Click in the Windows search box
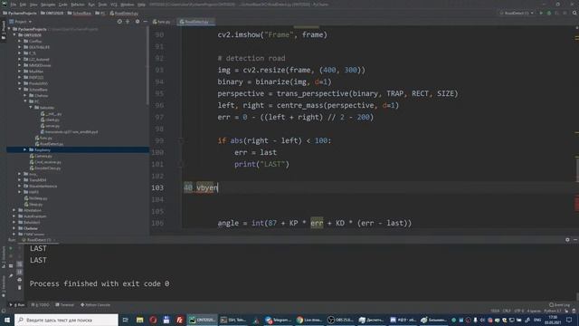This screenshot has width=579, height=326. point(66,320)
